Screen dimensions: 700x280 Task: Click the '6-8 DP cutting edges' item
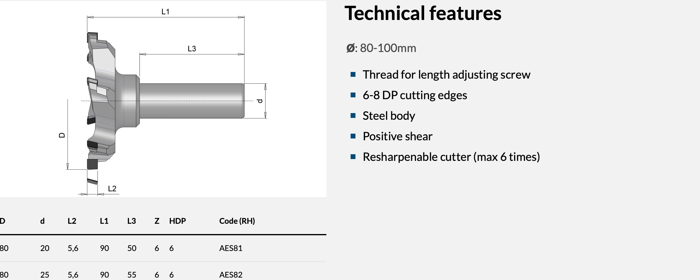tap(415, 95)
